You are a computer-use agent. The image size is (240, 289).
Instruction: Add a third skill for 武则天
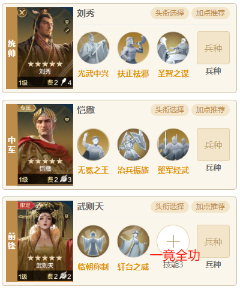[x=173, y=242]
